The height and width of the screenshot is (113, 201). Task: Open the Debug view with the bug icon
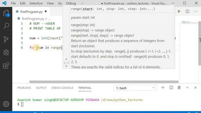(6, 52)
